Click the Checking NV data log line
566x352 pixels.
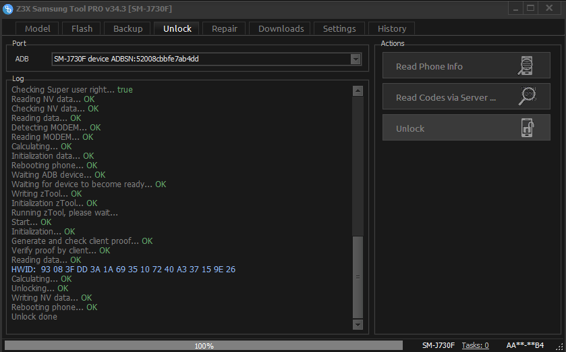click(55, 108)
